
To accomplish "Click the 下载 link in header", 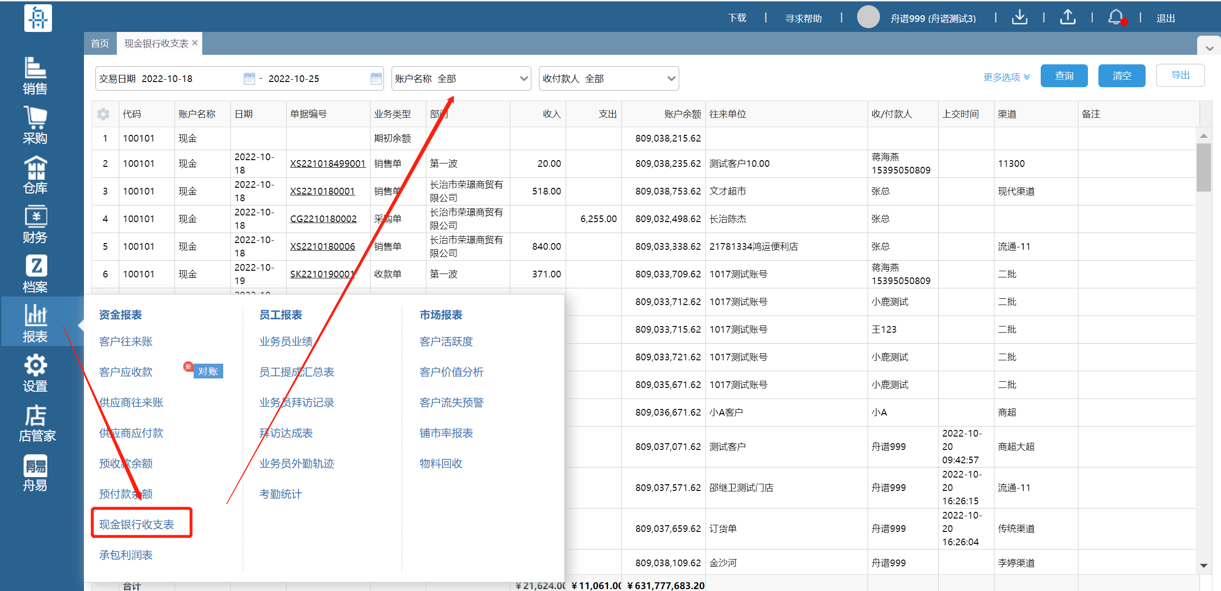I will [x=737, y=18].
